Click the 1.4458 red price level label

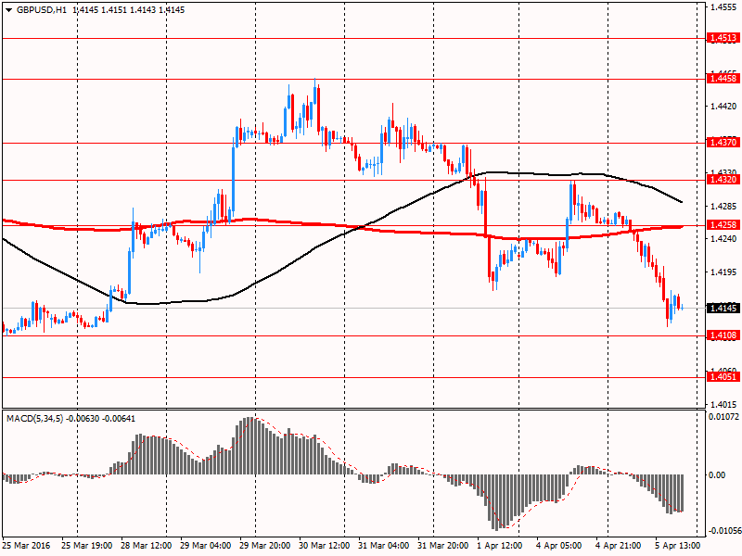[x=723, y=79]
